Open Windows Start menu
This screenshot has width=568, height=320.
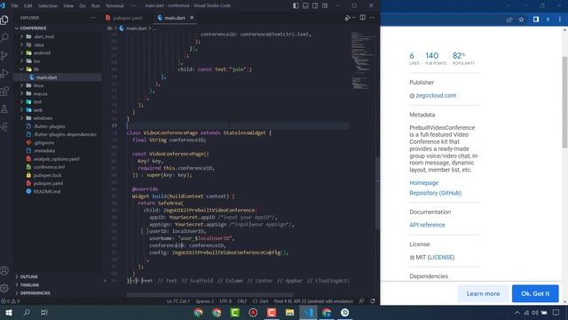tap(9, 312)
